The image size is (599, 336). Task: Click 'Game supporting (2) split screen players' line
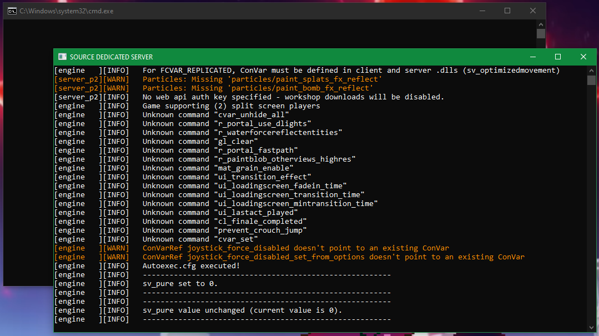tap(187, 106)
